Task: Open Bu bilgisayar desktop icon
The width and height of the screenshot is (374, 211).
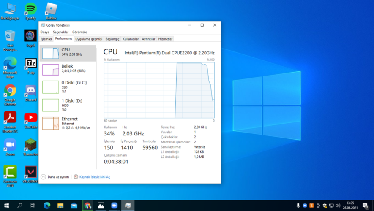Action: pyautogui.click(x=10, y=11)
